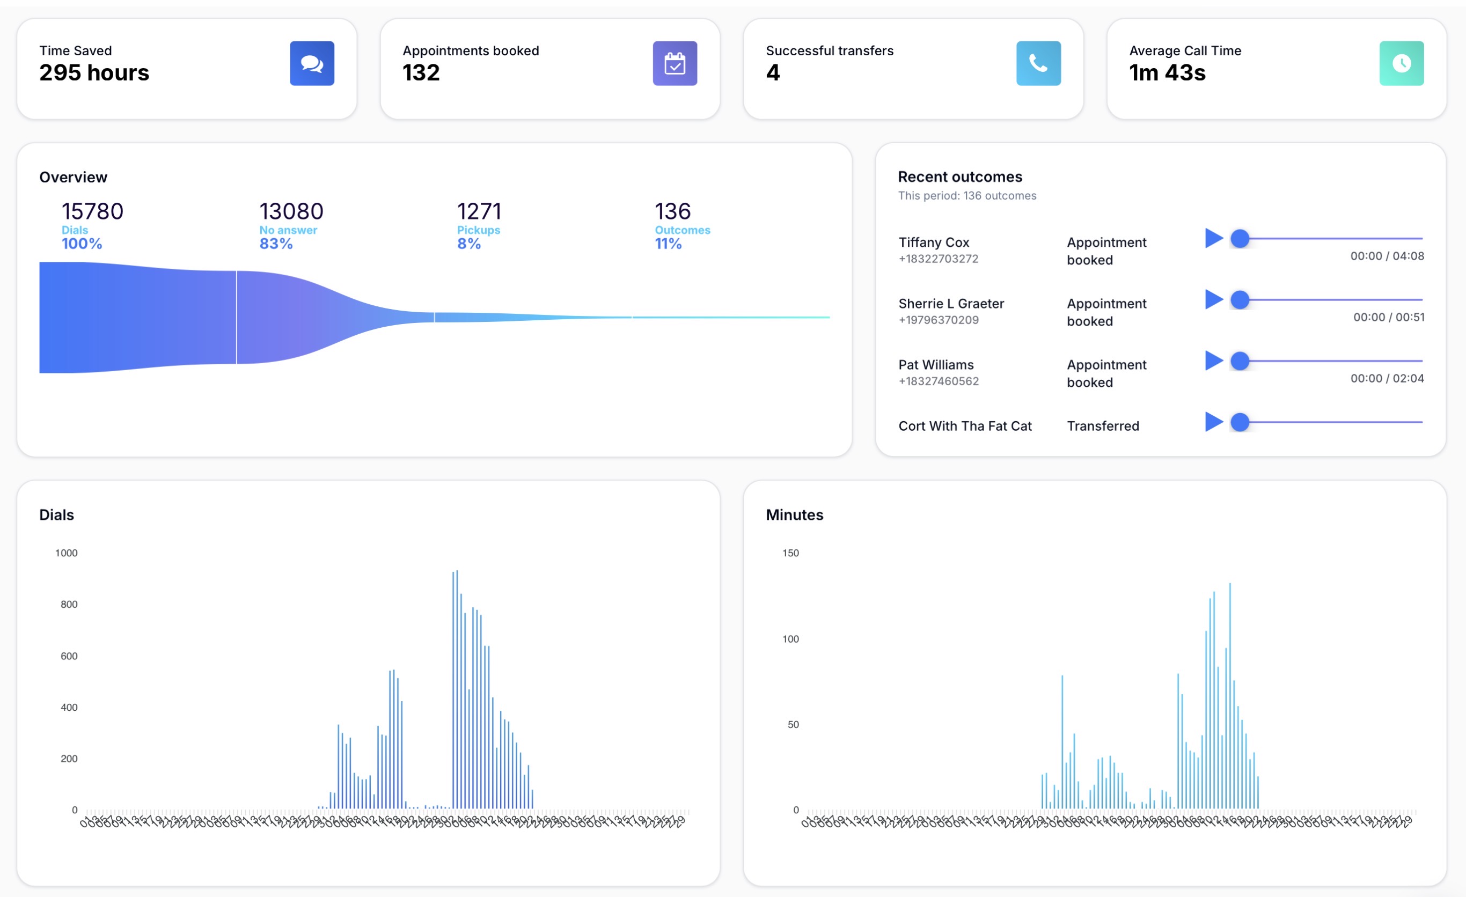Click Tiffany Cox audio slider handle
This screenshot has height=897, width=1466.
tap(1240, 239)
